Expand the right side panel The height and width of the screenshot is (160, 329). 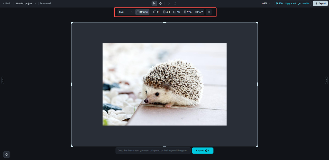tap(326, 80)
